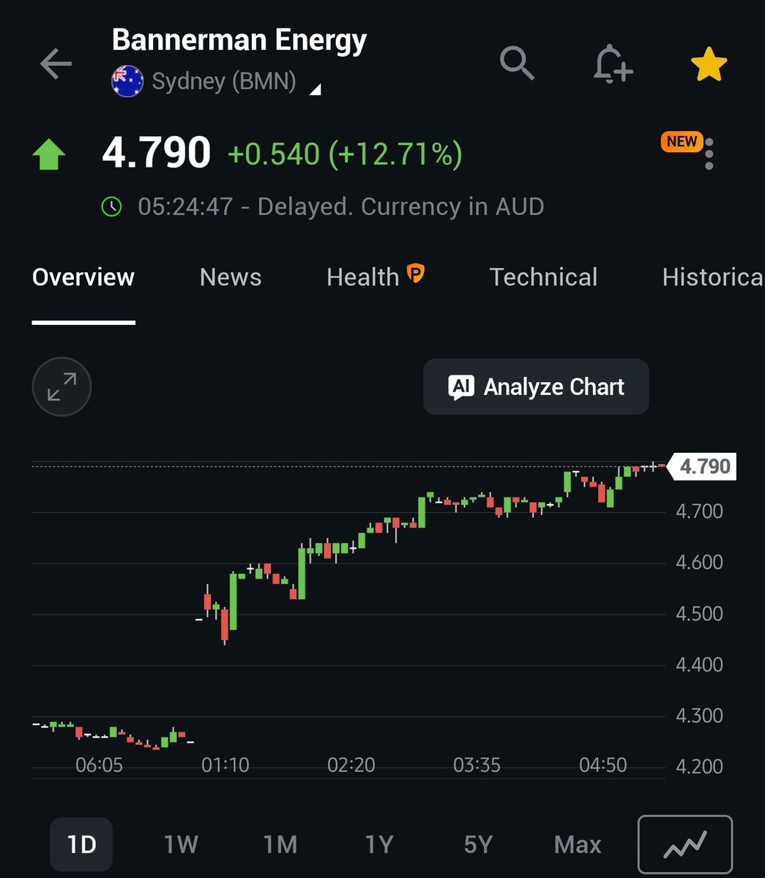
Task: Tap the 4.500 axis label
Action: coord(698,613)
